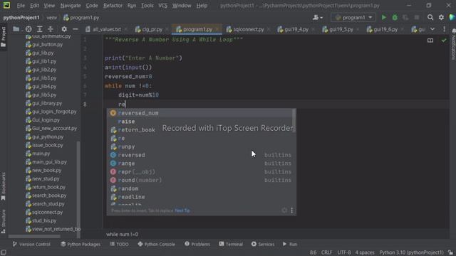Open the Problems tool window

197,244
